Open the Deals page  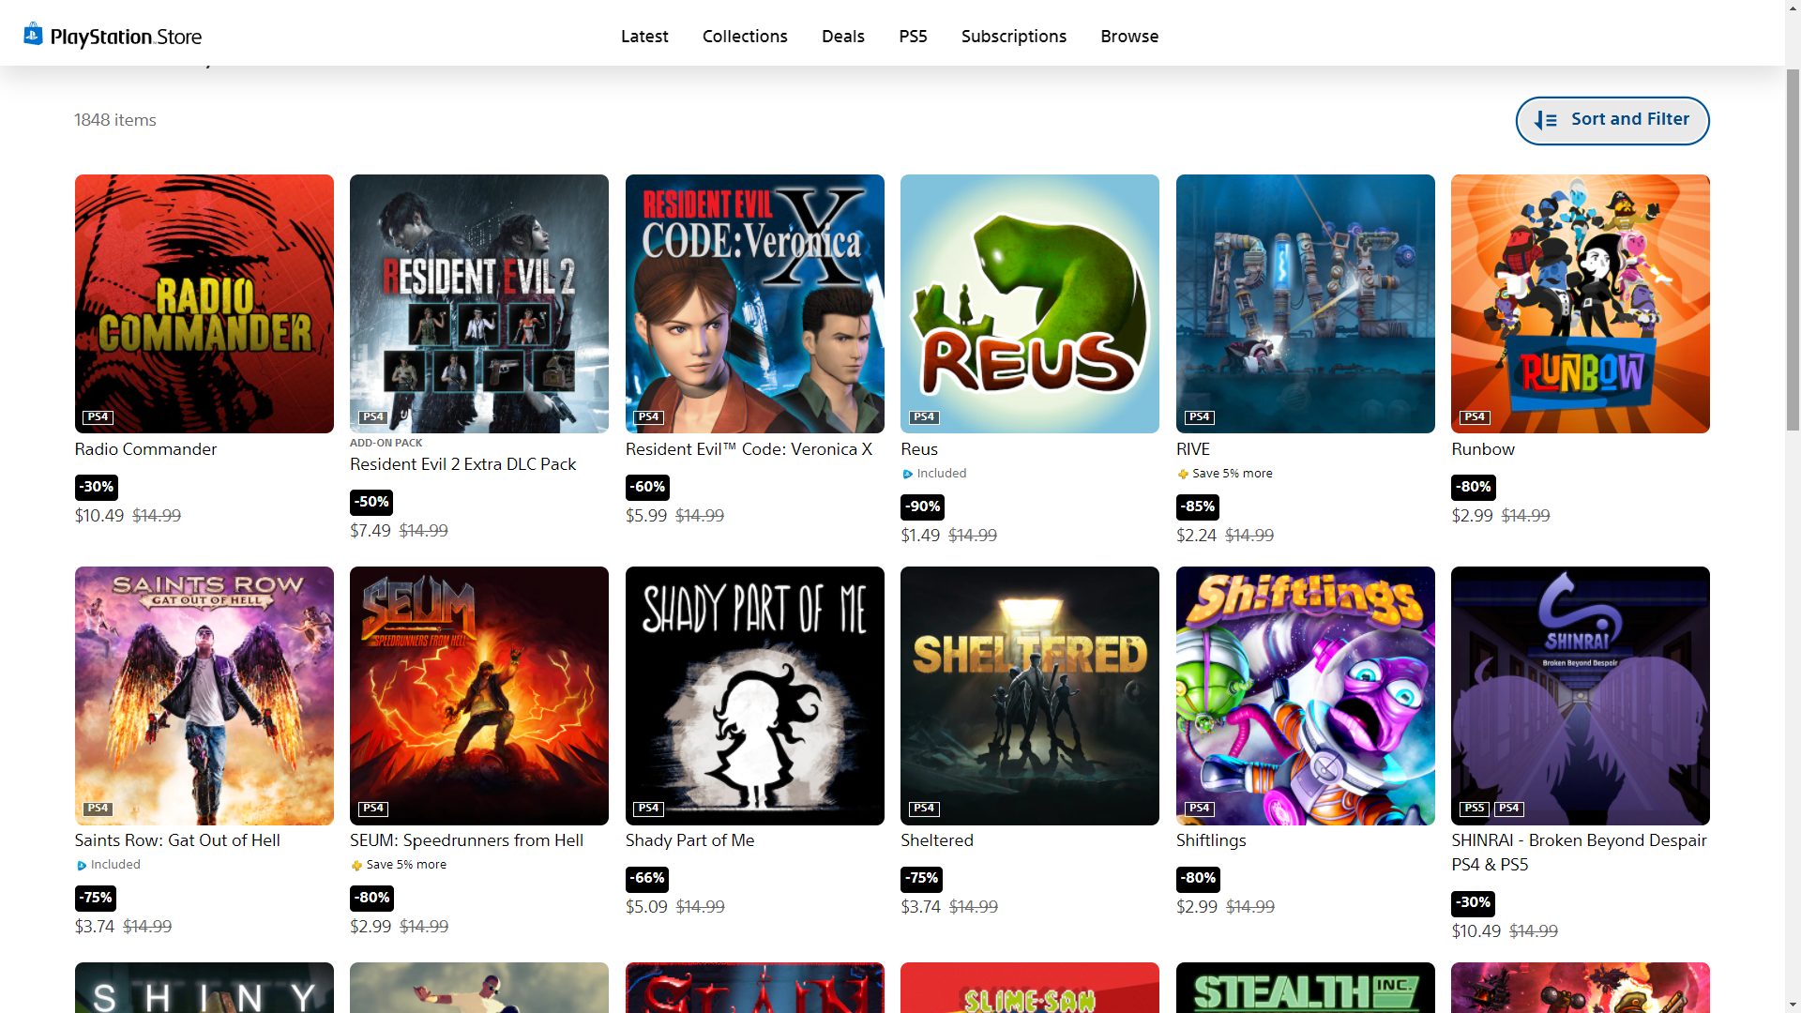click(842, 37)
